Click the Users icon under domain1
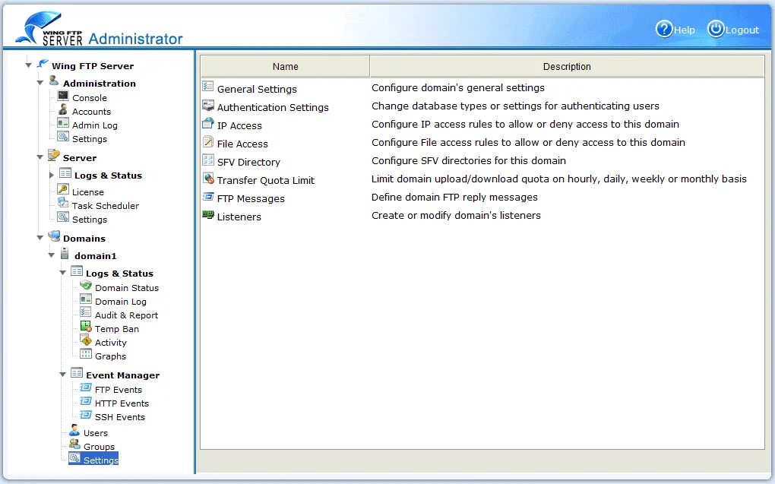 point(74,430)
